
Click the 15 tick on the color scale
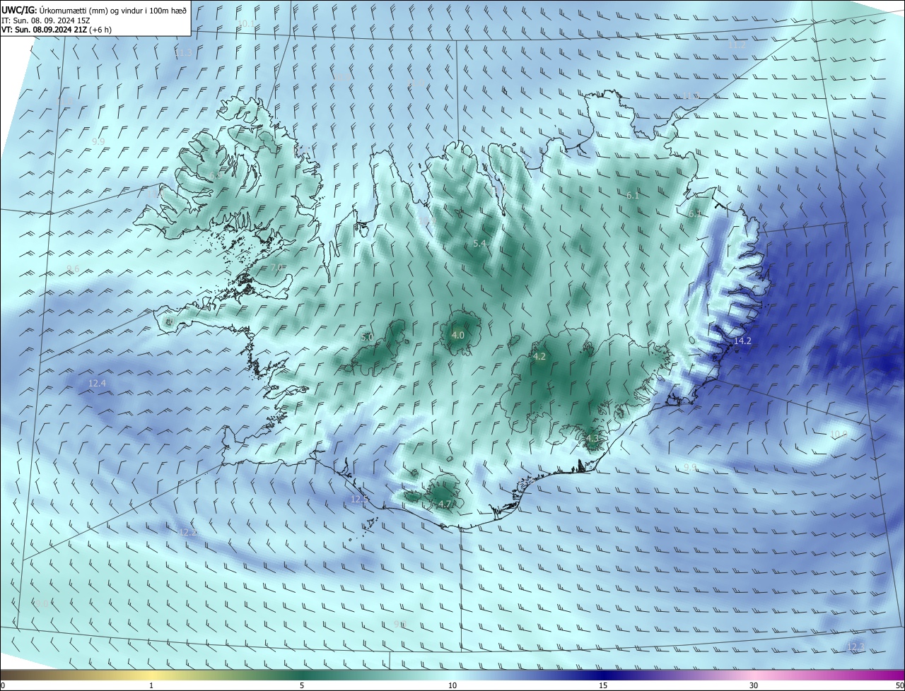pos(603,685)
